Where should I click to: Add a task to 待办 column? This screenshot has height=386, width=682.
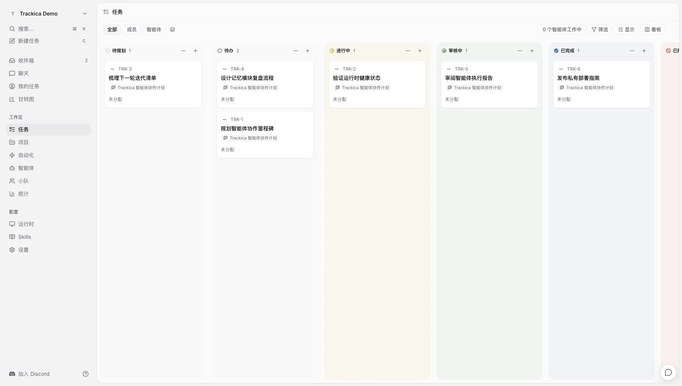coord(308,51)
